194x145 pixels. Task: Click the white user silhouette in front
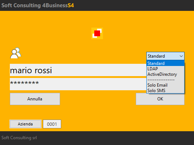pos(14,54)
